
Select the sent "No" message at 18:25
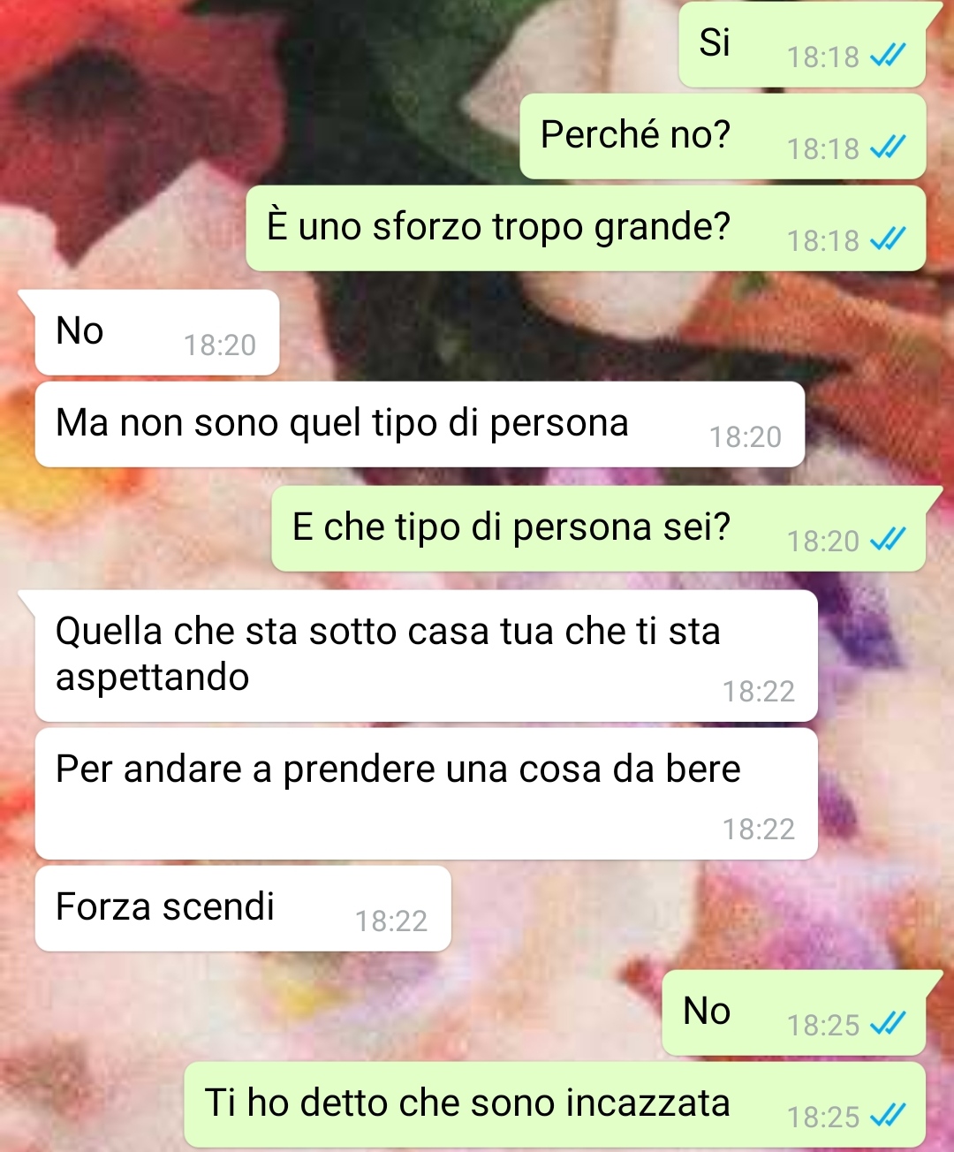click(x=794, y=1012)
